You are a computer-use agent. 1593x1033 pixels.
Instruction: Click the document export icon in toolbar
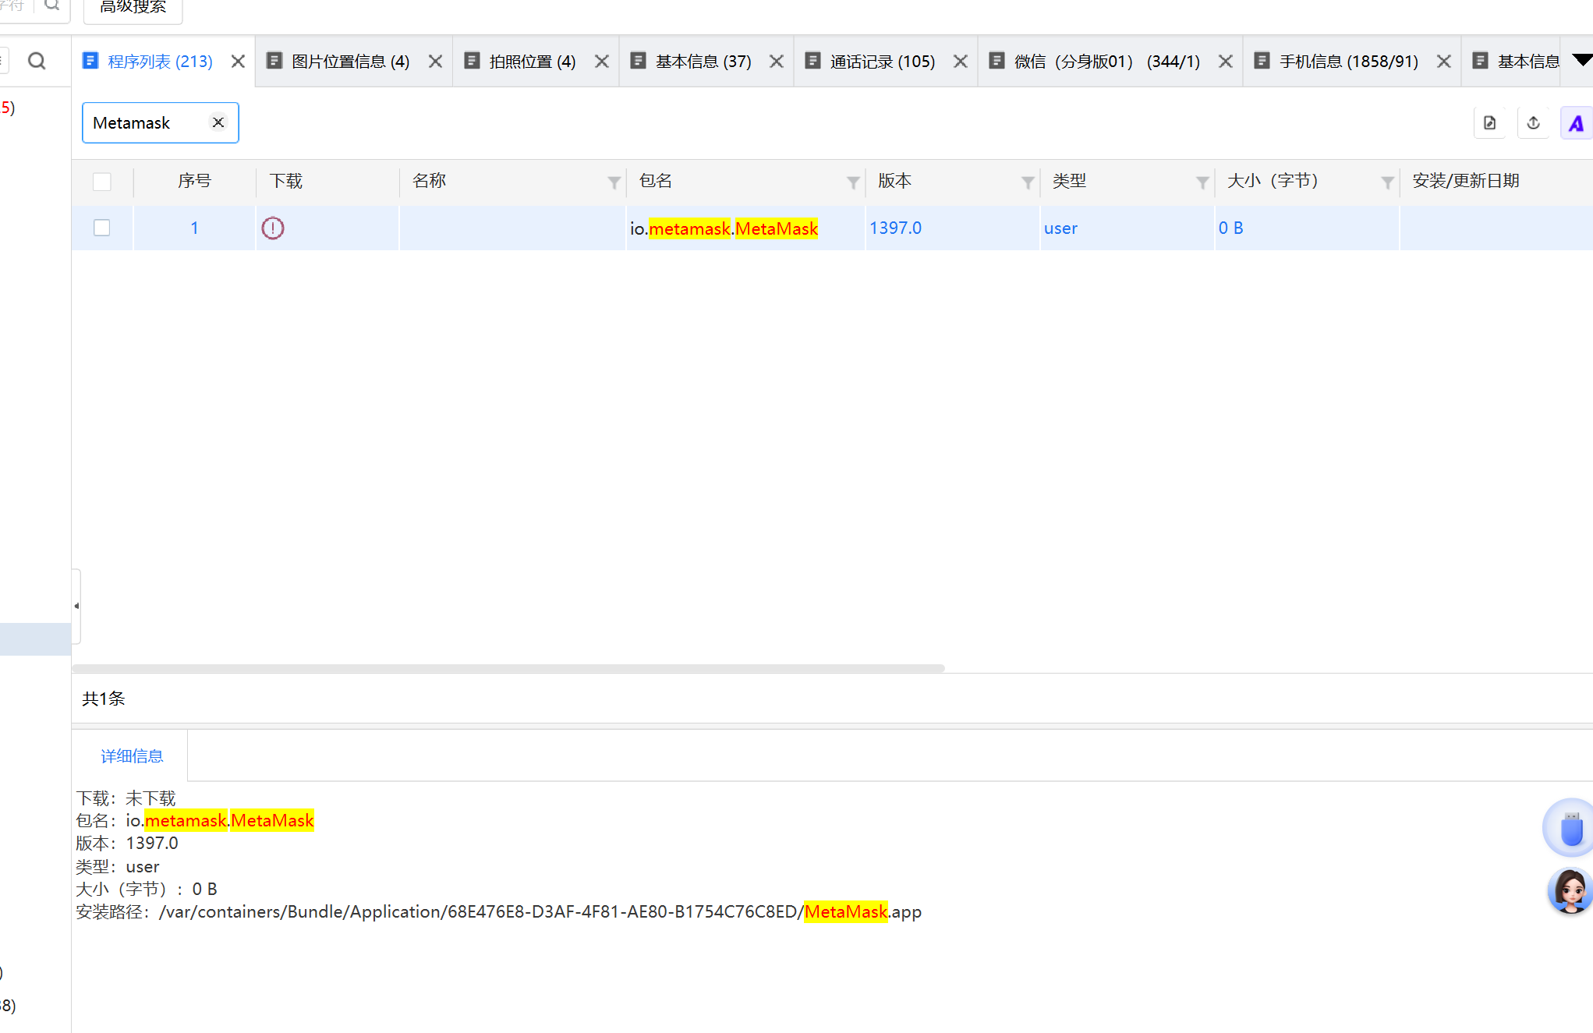pos(1489,122)
